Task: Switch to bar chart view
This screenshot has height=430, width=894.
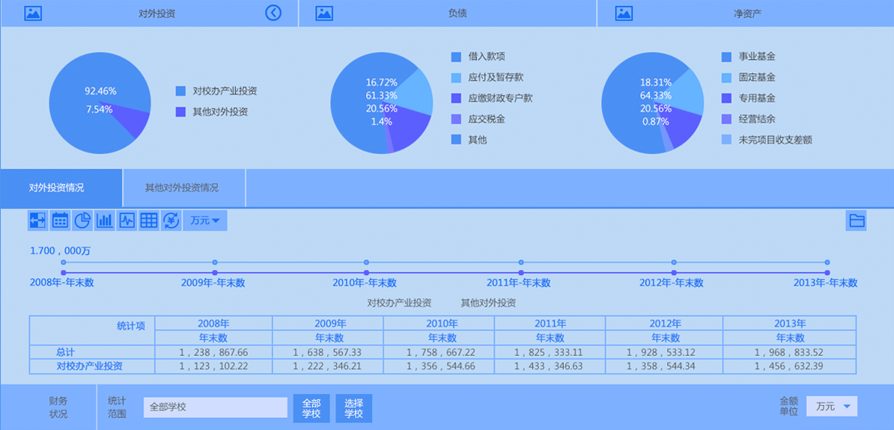Action: pos(105,221)
